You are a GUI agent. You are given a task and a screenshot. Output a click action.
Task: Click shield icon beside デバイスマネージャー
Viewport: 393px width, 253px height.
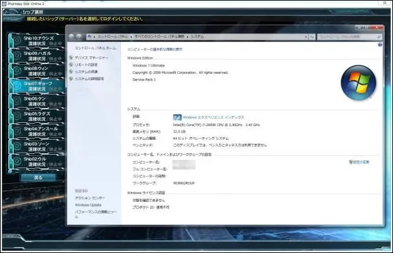(71, 58)
